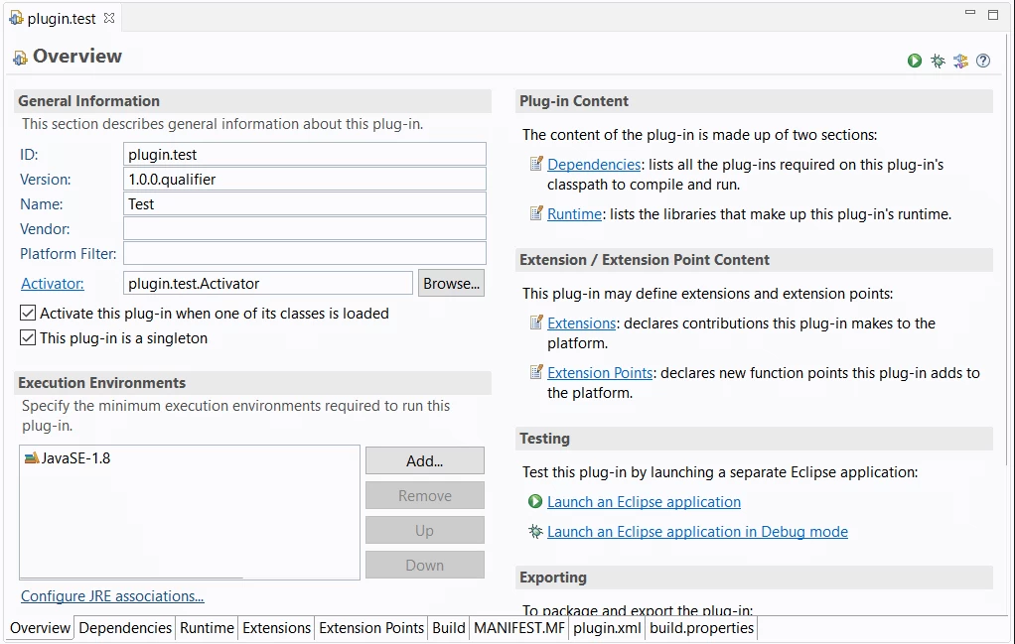Click Add... execution environment button
Viewport: 1015px width, 644px height.
point(425,461)
